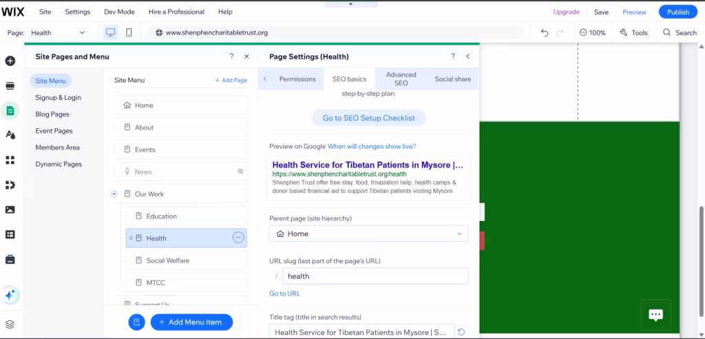The height and width of the screenshot is (339, 705).
Task: Click the Add Menu Item button
Action: tap(191, 322)
